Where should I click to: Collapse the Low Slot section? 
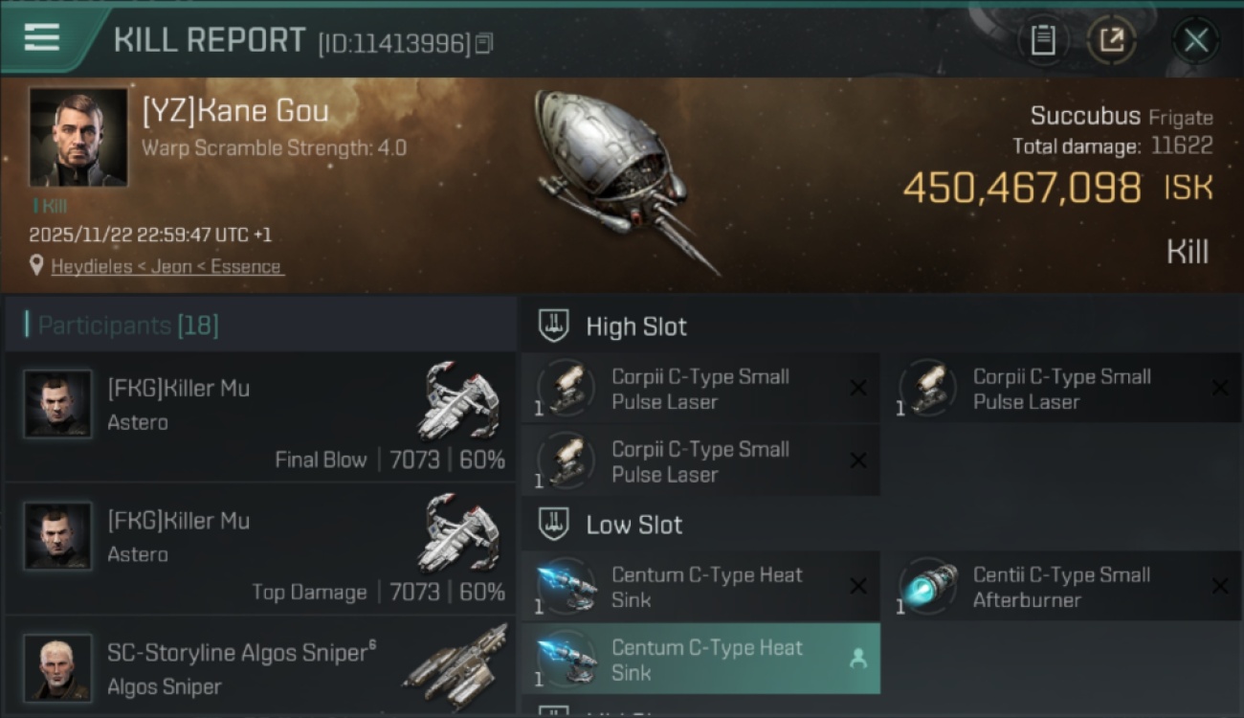click(x=554, y=525)
